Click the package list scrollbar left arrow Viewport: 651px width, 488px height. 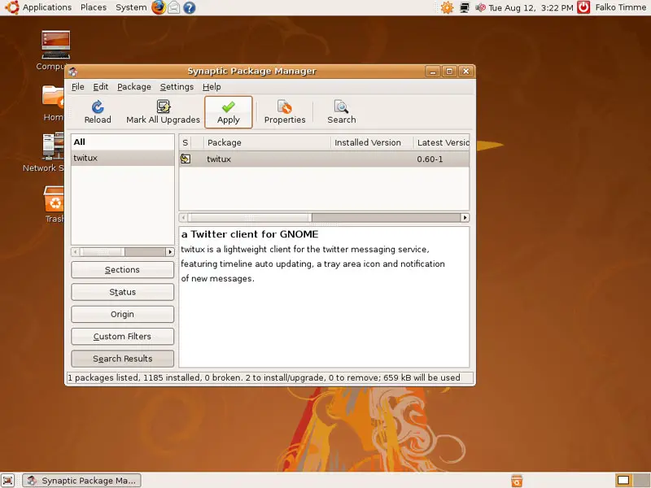click(x=183, y=217)
